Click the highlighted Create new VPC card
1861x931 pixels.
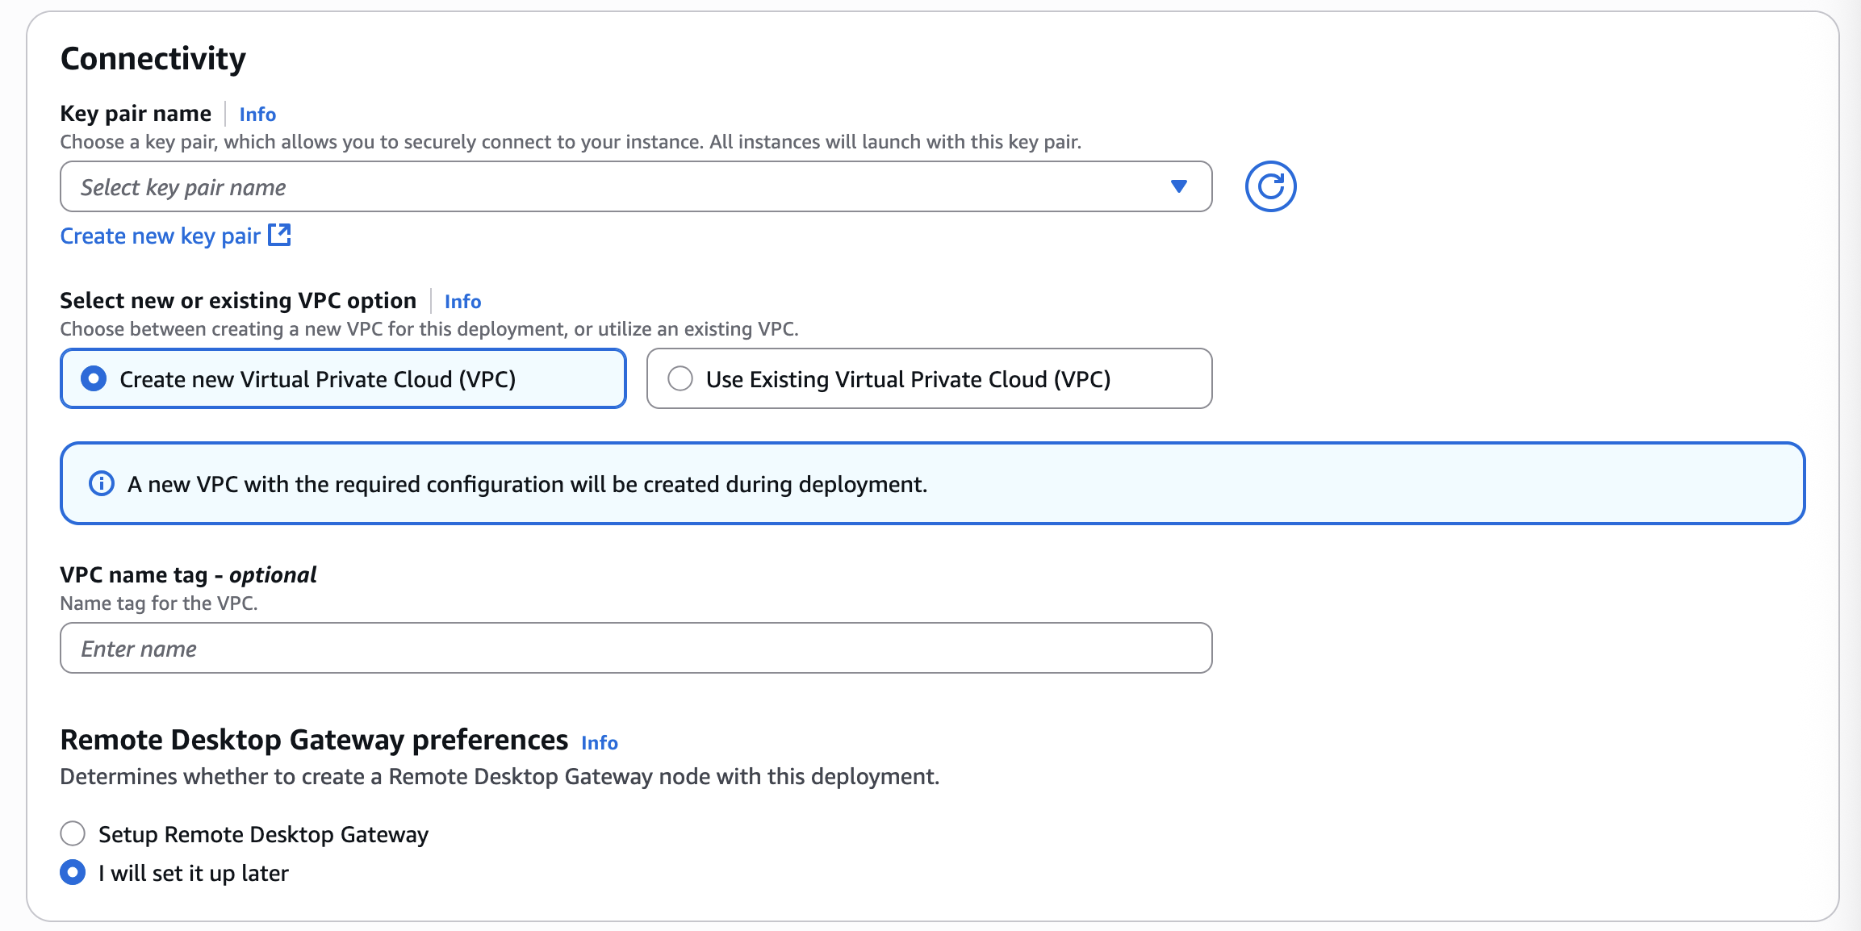pyautogui.click(x=342, y=378)
